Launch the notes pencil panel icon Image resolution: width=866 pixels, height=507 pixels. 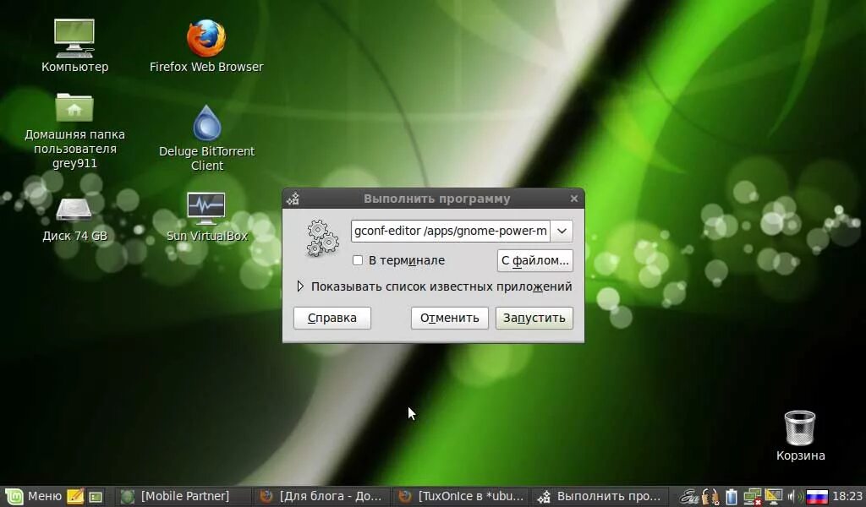pyautogui.click(x=74, y=497)
